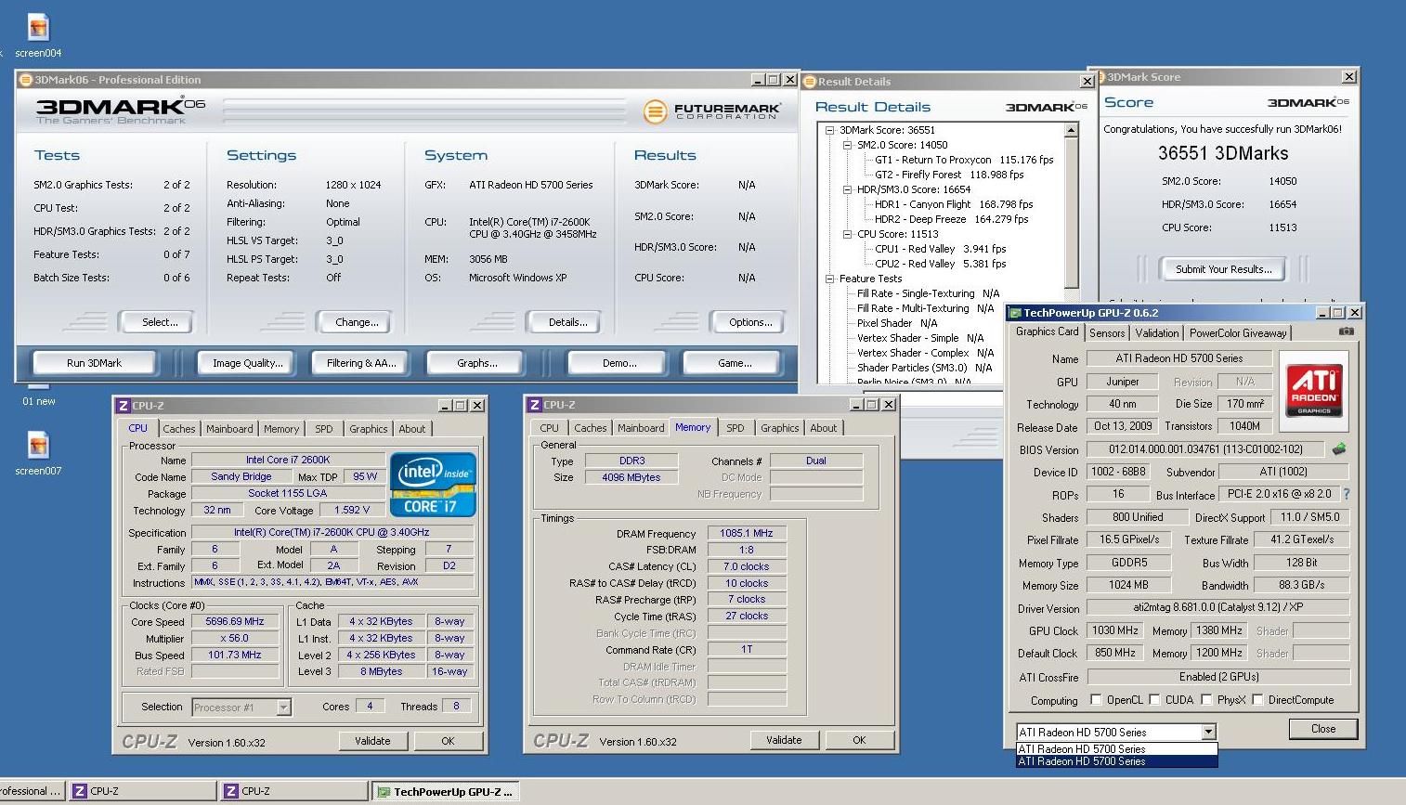Screen dimensions: 1406x805
Task: Select GT1 - Return To Proxycon result row
Action: pyautogui.click(x=964, y=160)
